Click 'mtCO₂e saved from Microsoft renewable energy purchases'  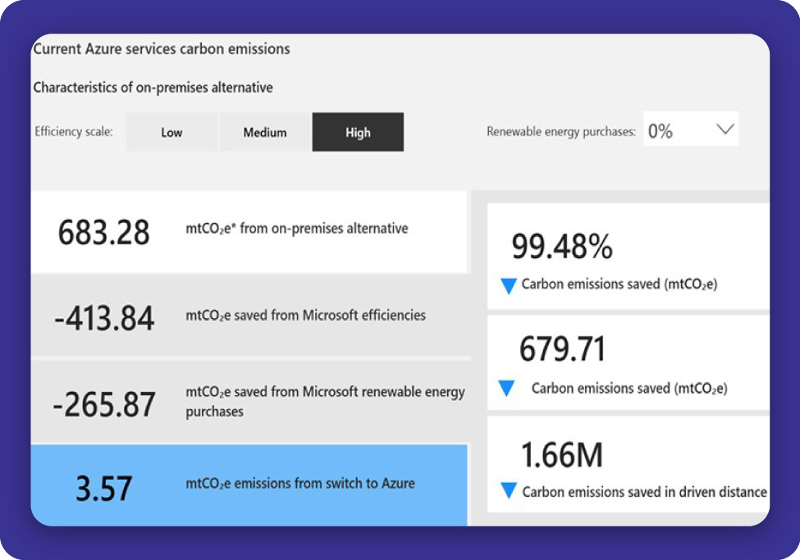325,402
